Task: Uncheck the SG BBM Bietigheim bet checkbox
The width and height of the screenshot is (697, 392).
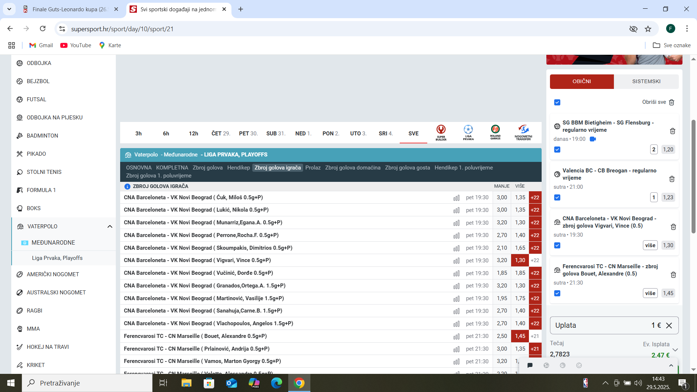Action: pos(557,150)
